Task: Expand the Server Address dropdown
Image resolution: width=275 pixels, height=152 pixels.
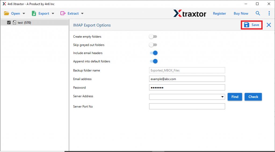Action: coord(222,97)
